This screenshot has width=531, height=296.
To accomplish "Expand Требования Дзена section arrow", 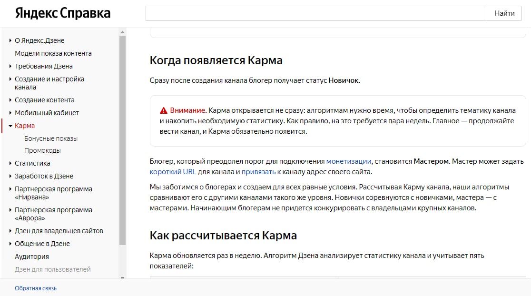I will click(x=10, y=66).
